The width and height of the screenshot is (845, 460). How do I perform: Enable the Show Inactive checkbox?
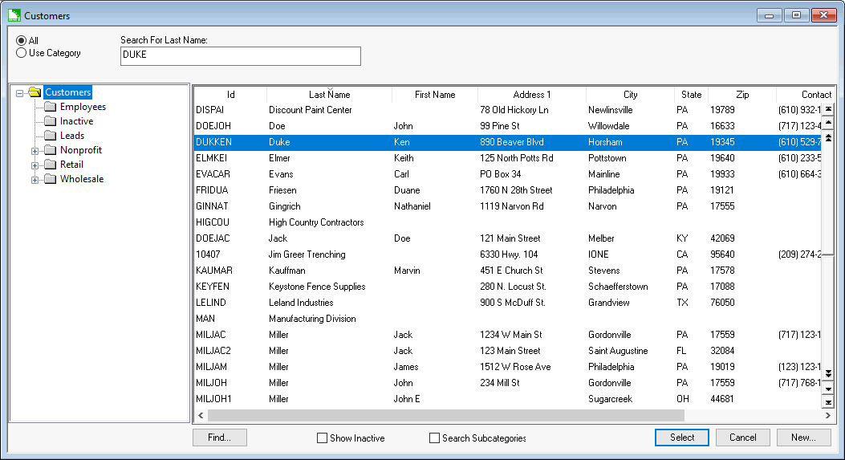tap(323, 438)
